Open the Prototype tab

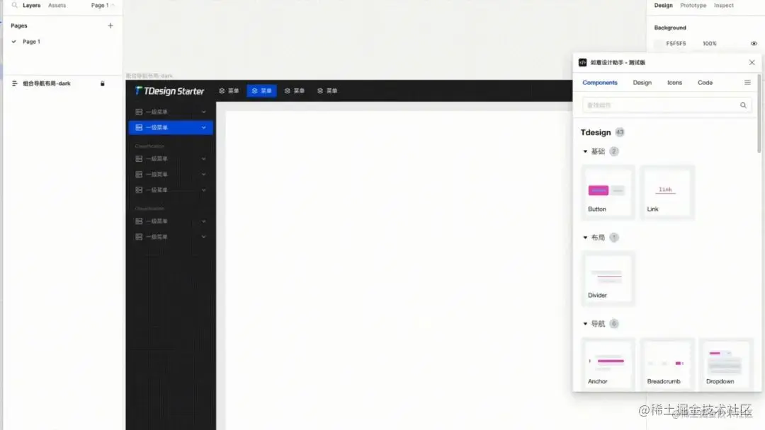pyautogui.click(x=693, y=6)
